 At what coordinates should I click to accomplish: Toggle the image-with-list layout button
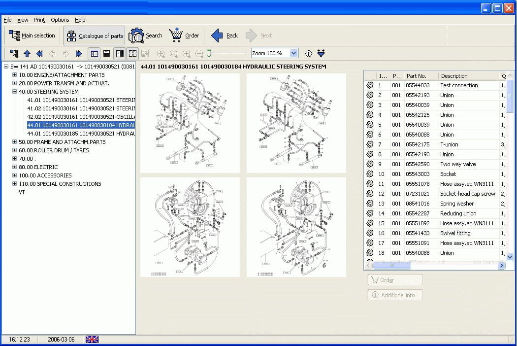(120, 53)
